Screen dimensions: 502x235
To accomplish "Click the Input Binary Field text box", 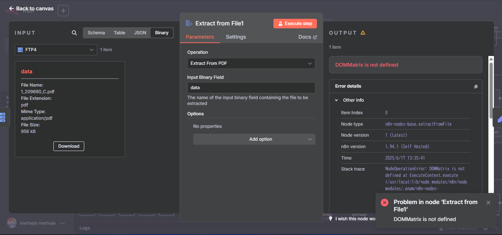I will coord(251,88).
